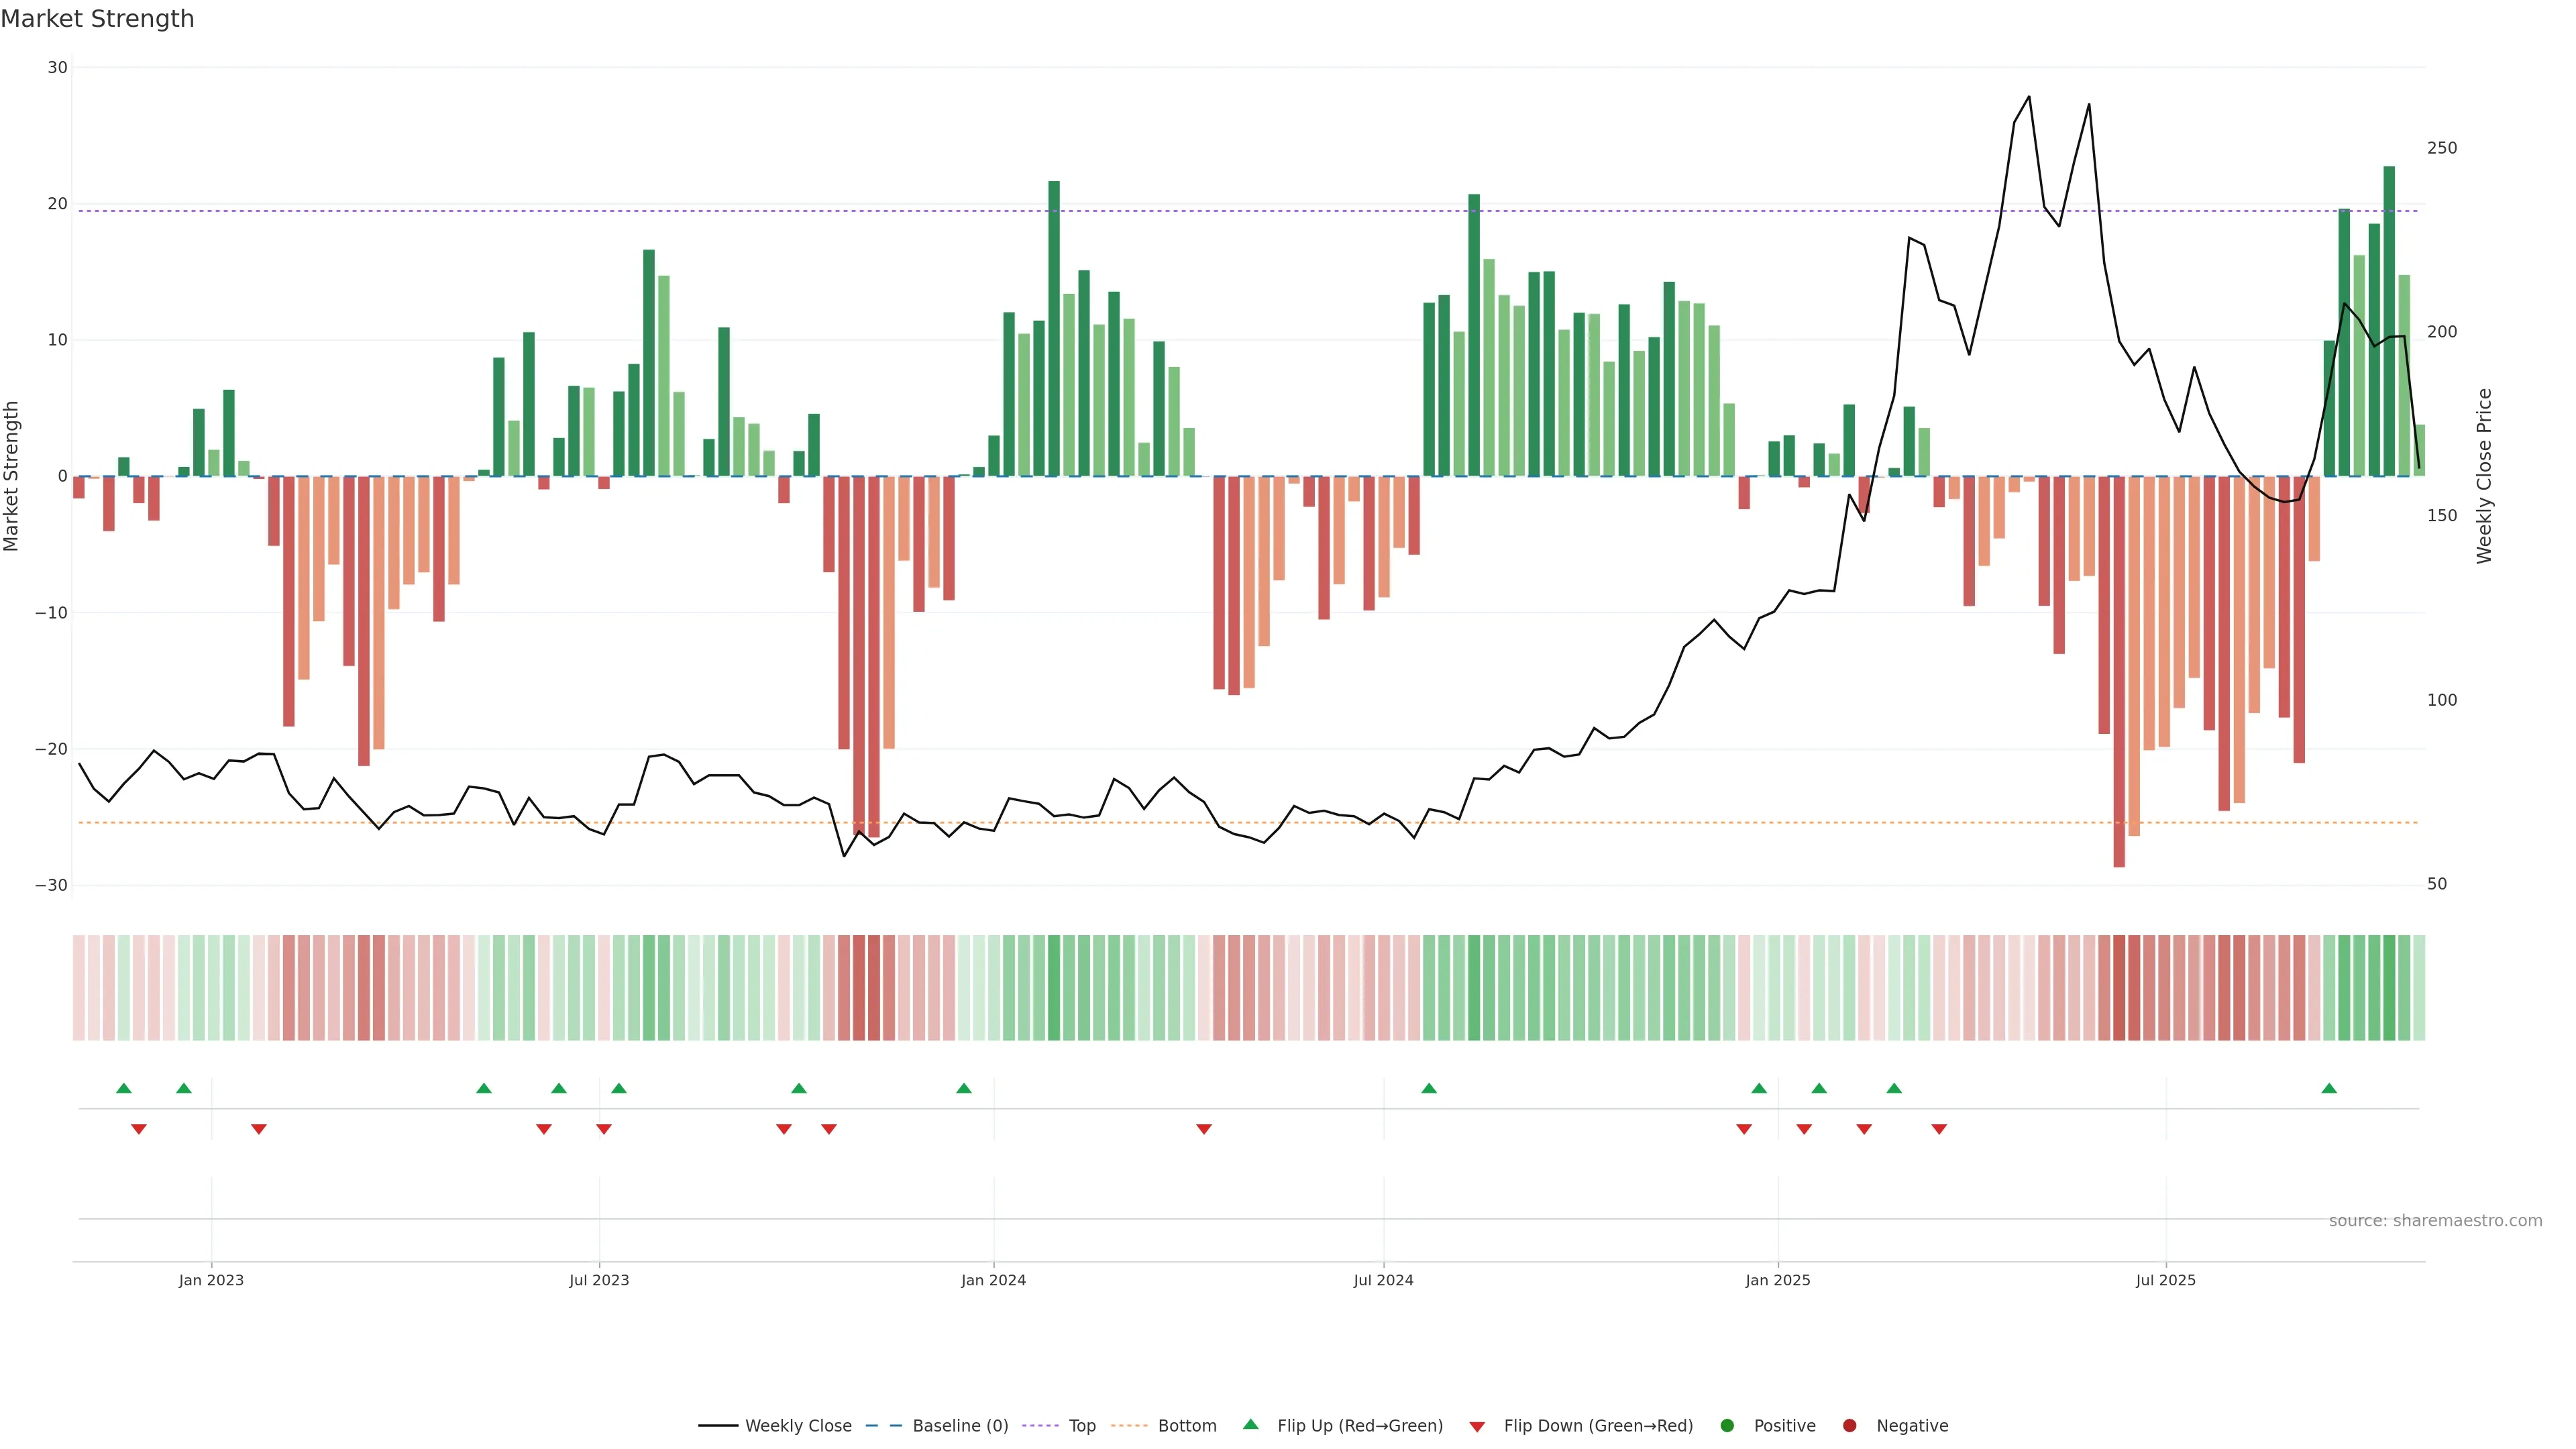Click the first green flip-up triangle marker
Screen dimensions: 2576x1449
click(124, 1088)
